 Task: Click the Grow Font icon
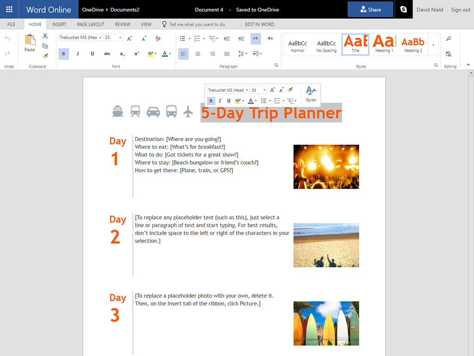tap(129, 38)
